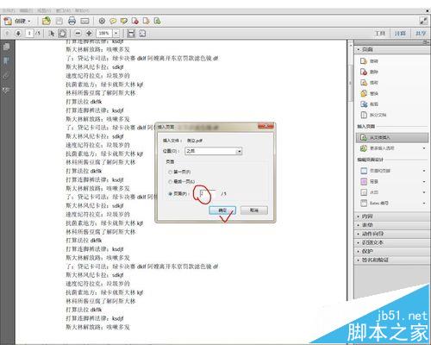Open signatures panel in left sidebar
The image size is (431, 345).
pos(6,91)
